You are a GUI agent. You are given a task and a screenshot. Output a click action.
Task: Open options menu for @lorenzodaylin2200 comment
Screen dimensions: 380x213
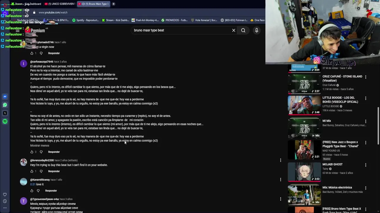click(x=281, y=160)
